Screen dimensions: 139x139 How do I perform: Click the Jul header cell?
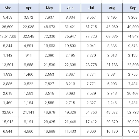[x=91, y=8]
